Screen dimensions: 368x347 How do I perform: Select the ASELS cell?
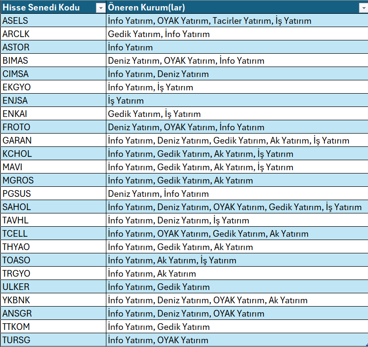pyautogui.click(x=53, y=20)
